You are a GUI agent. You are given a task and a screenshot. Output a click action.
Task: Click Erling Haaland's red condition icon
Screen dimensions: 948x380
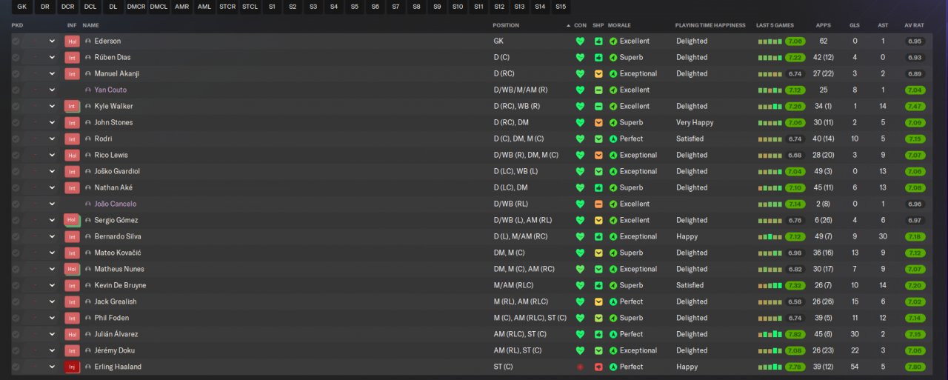click(580, 367)
